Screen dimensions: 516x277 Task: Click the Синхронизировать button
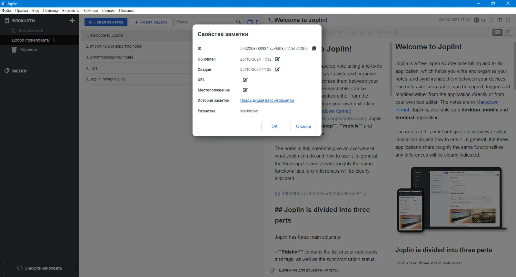tap(39, 268)
